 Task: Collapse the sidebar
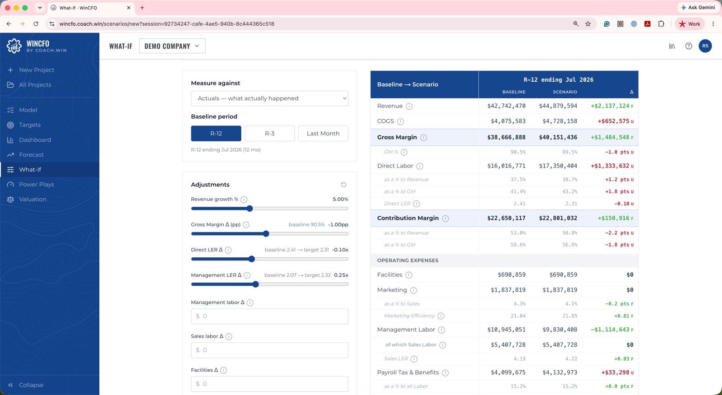point(26,385)
